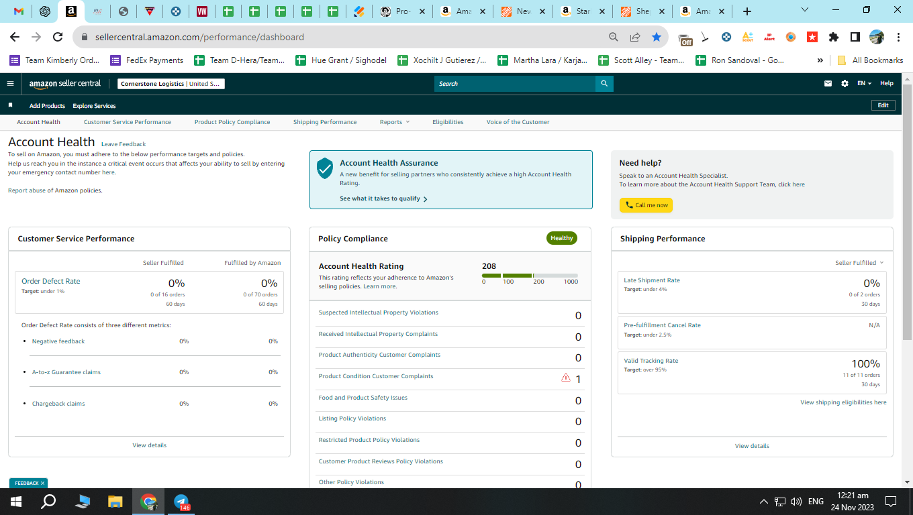Open the Gmail pinned tab

(19, 11)
